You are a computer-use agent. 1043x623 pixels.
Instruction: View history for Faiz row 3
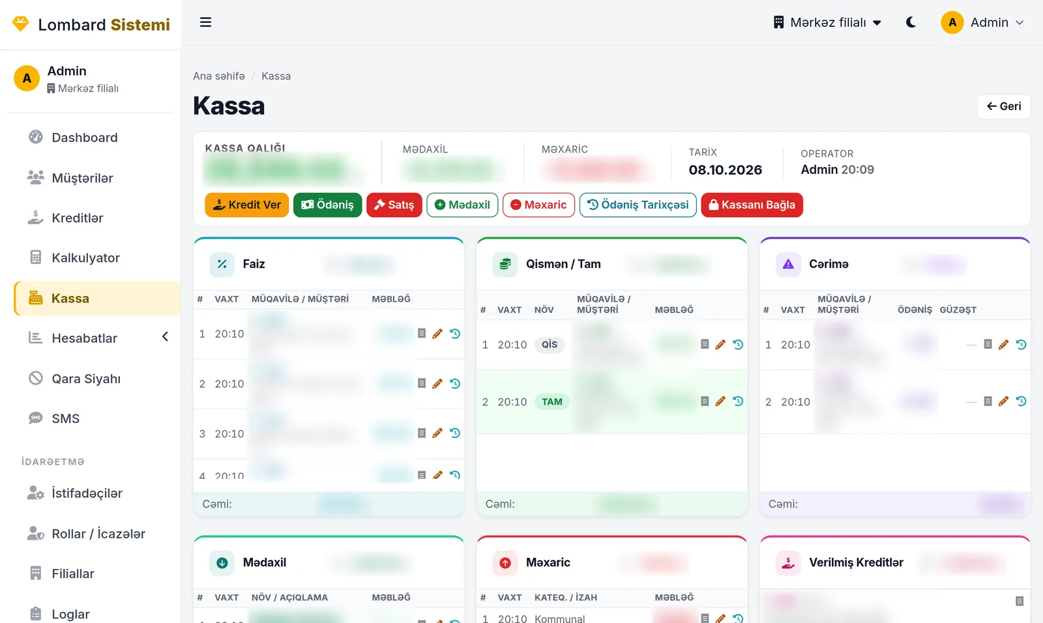tap(455, 433)
